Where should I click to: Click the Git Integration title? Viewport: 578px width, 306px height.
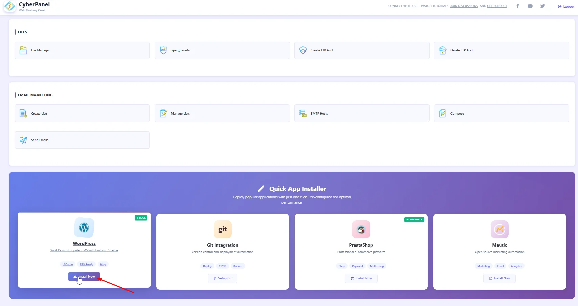pos(223,245)
